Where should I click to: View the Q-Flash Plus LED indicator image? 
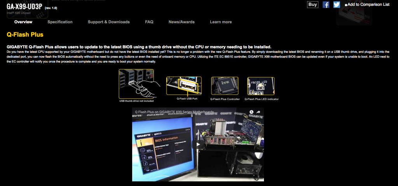click(261, 86)
